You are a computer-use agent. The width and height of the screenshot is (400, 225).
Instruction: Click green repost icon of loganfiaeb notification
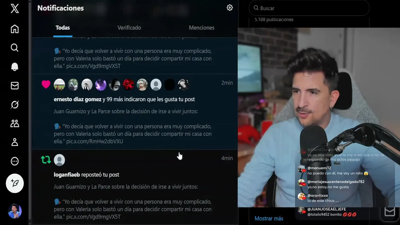[x=46, y=160]
